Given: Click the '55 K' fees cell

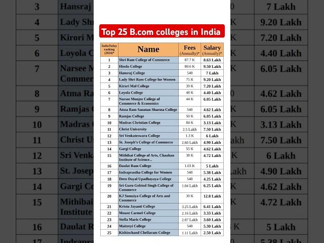Looking at the screenshot, I should click(189, 149).
